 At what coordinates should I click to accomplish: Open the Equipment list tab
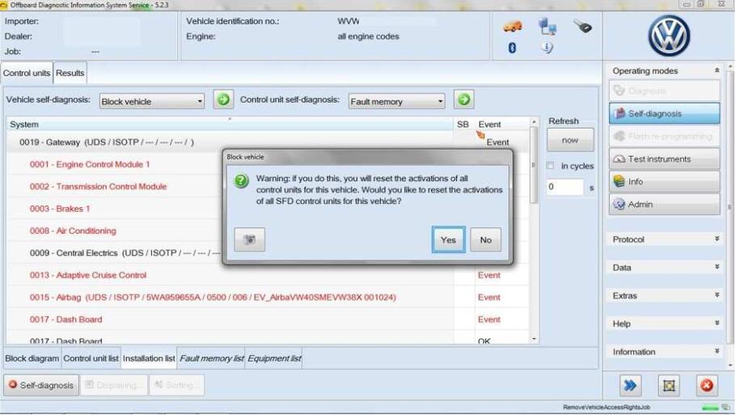[274, 358]
